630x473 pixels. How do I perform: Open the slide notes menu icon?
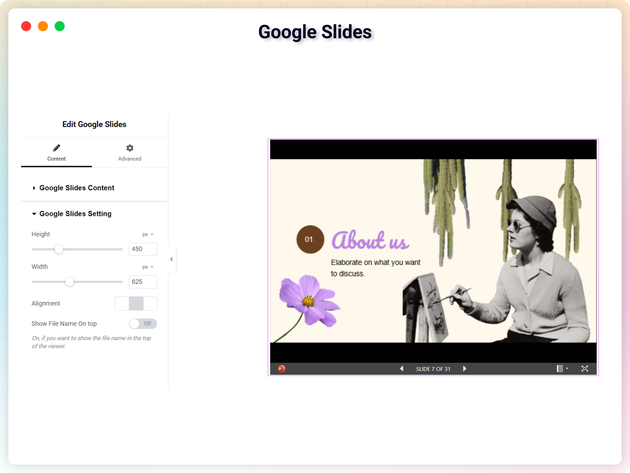(562, 369)
